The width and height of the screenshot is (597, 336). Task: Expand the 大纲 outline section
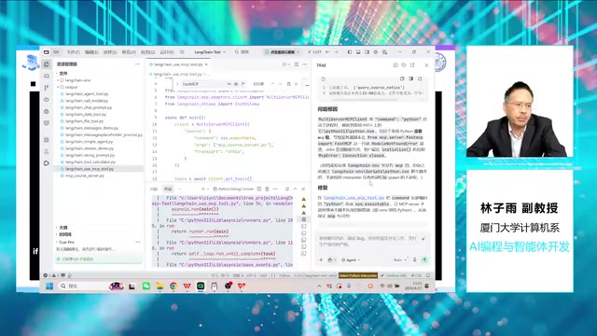63,228
